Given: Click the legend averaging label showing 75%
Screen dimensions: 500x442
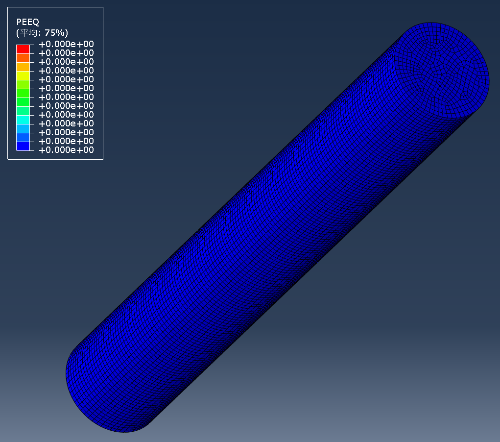Looking at the screenshot, I should pyautogui.click(x=42, y=32).
